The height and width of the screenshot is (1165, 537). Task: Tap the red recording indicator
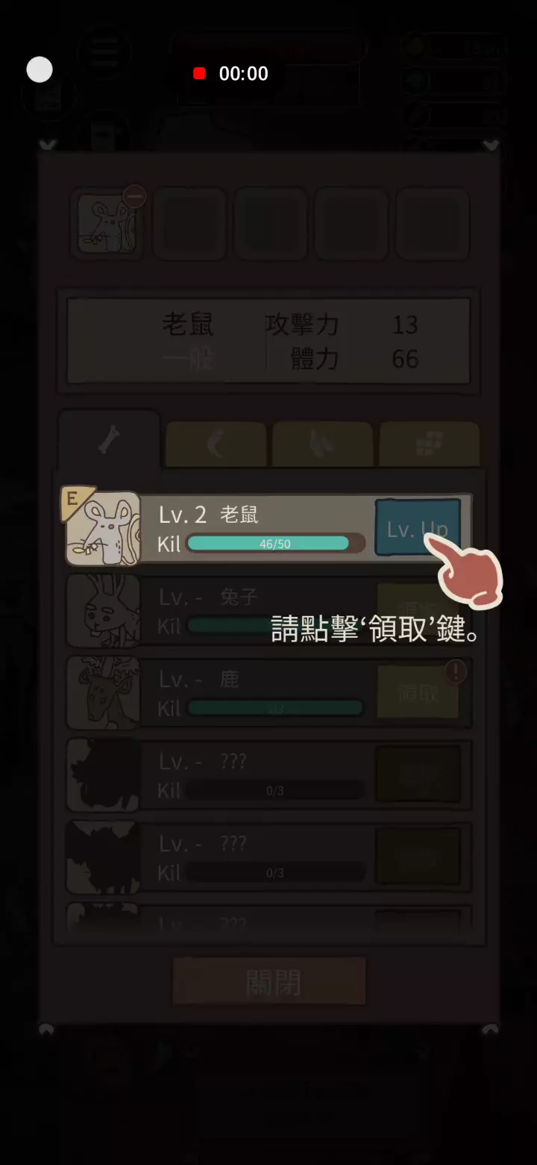point(199,73)
